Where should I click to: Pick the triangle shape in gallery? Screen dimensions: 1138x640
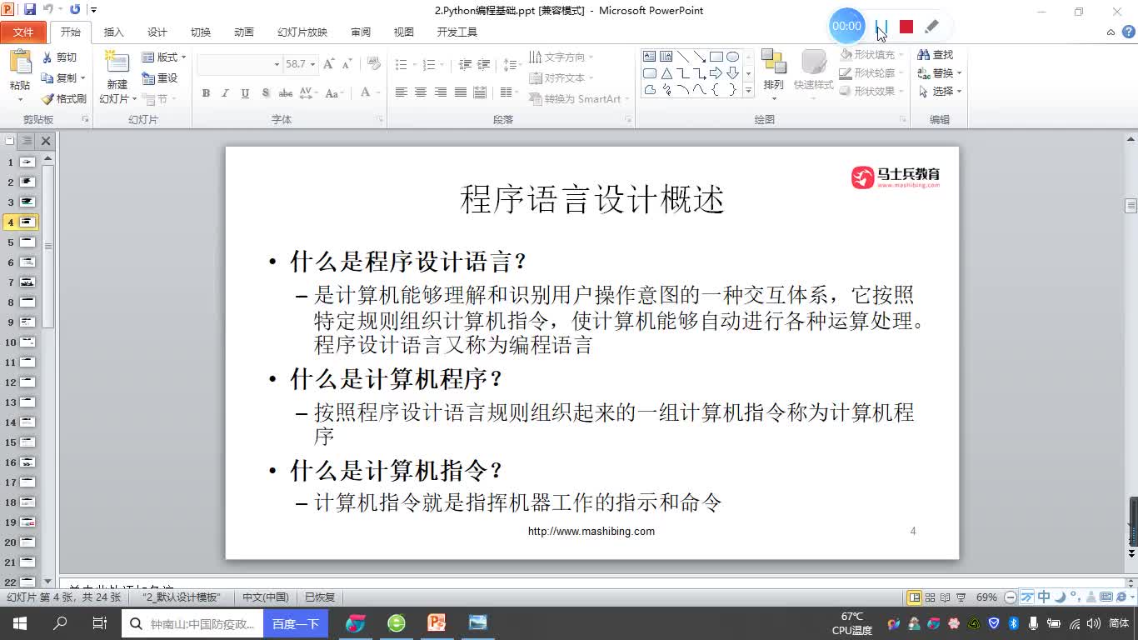click(666, 73)
